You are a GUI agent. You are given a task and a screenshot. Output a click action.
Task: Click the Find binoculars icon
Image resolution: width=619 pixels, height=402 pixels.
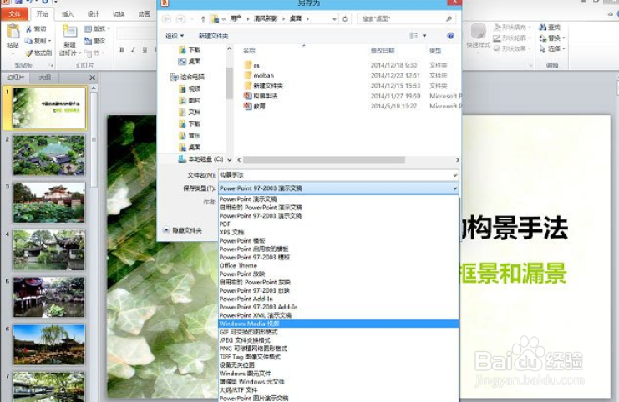543,28
